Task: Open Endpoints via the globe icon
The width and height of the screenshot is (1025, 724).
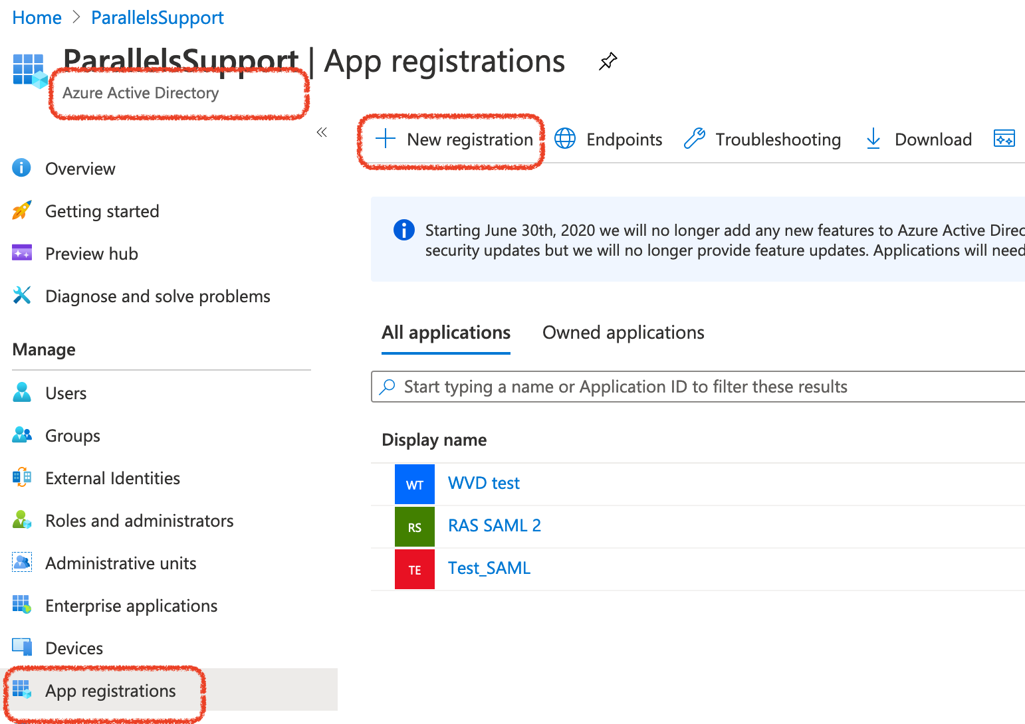Action: pyautogui.click(x=565, y=139)
